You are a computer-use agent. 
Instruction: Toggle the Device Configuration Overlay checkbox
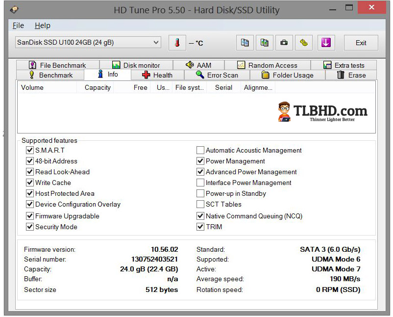point(29,204)
